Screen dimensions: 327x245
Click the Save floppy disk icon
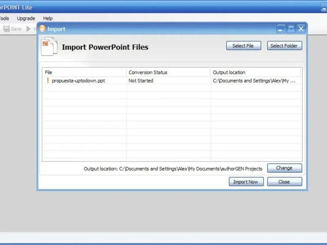(x=7, y=29)
